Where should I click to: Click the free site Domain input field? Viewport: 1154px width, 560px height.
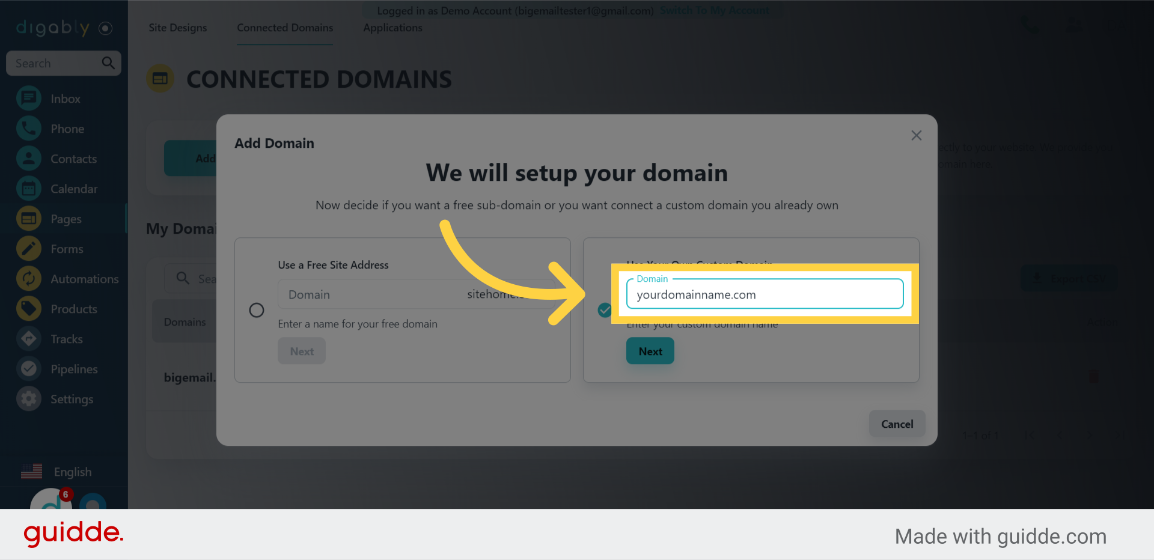[x=416, y=294]
